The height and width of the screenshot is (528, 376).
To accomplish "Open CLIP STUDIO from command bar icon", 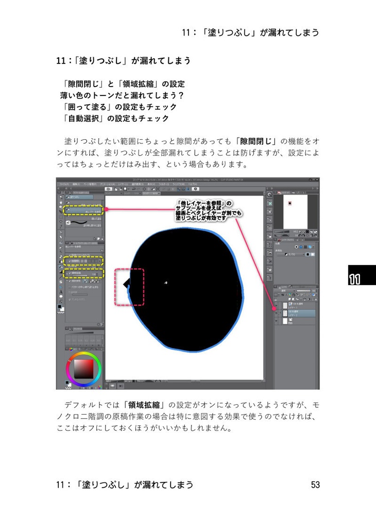I will (x=109, y=189).
